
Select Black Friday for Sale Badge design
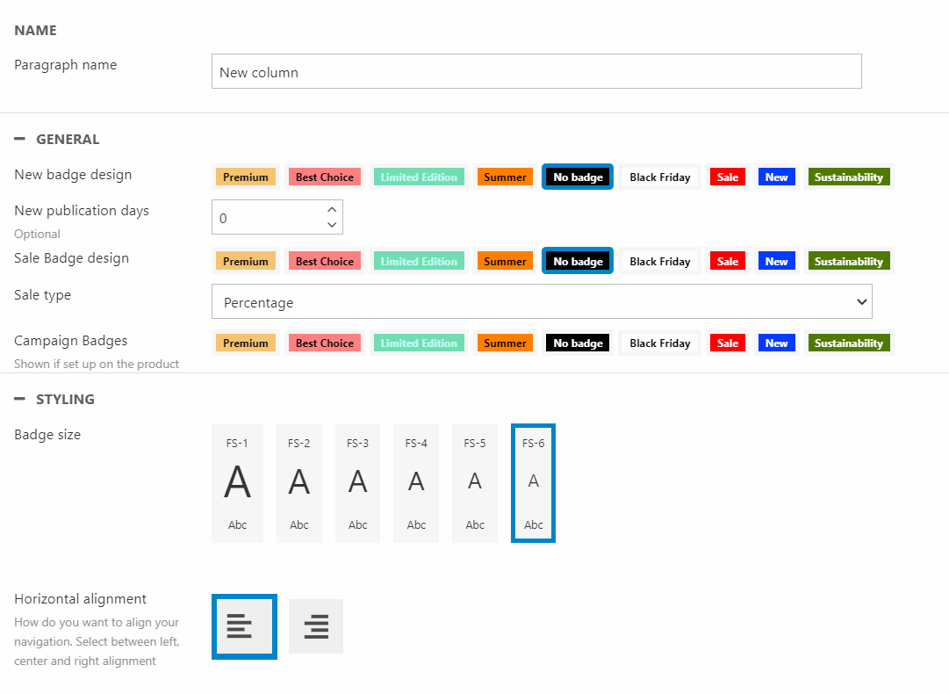[x=659, y=262]
